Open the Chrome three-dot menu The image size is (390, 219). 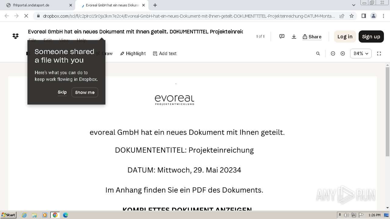coord(383,16)
